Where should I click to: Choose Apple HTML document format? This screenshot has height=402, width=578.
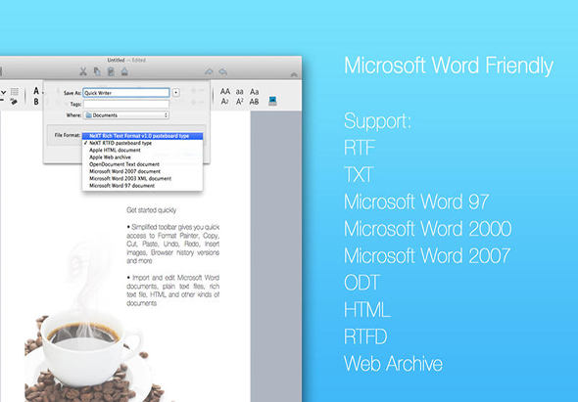click(142, 151)
